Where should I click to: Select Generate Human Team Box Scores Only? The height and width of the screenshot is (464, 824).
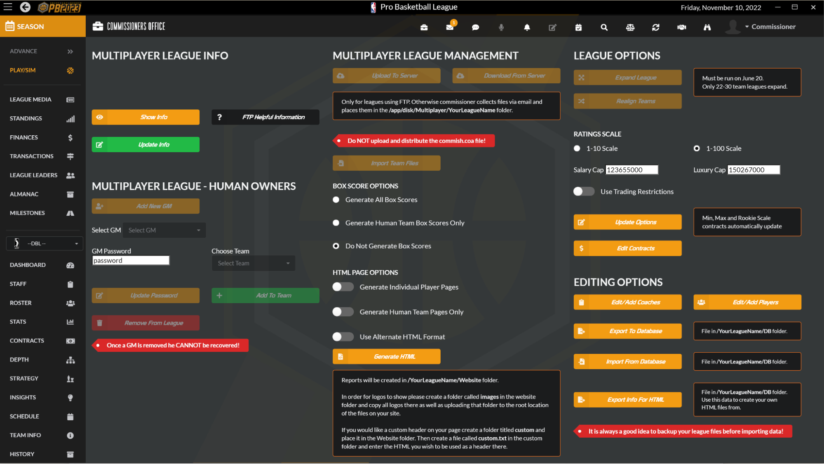click(x=336, y=223)
